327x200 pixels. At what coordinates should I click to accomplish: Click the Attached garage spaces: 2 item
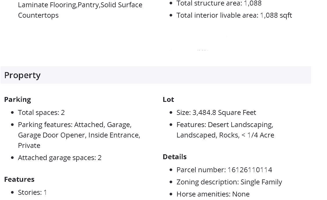[60, 158]
